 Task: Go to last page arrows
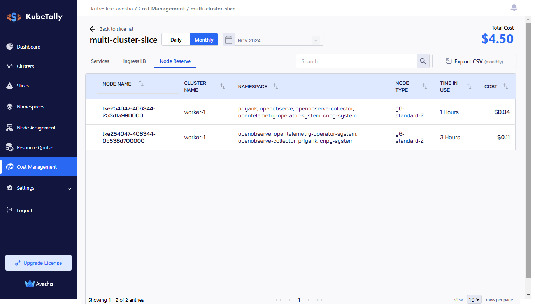pos(319,300)
